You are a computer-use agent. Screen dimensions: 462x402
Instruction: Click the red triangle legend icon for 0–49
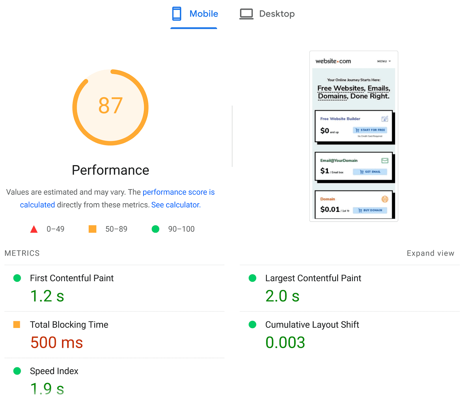[34, 229]
